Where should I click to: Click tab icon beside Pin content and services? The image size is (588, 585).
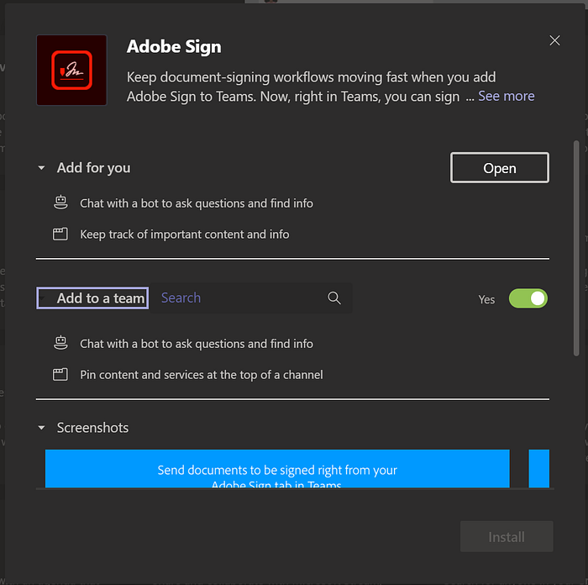(60, 374)
